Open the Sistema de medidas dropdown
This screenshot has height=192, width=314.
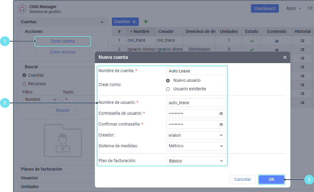(x=196, y=146)
